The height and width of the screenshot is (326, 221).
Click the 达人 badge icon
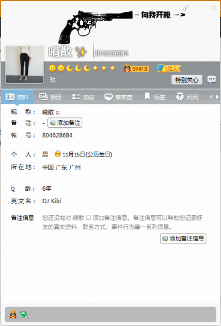[x=169, y=68]
